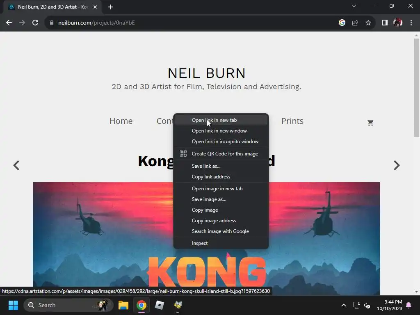Image resolution: width=420 pixels, height=315 pixels.
Task: Open Chrome's three-dot menu
Action: tap(411, 23)
